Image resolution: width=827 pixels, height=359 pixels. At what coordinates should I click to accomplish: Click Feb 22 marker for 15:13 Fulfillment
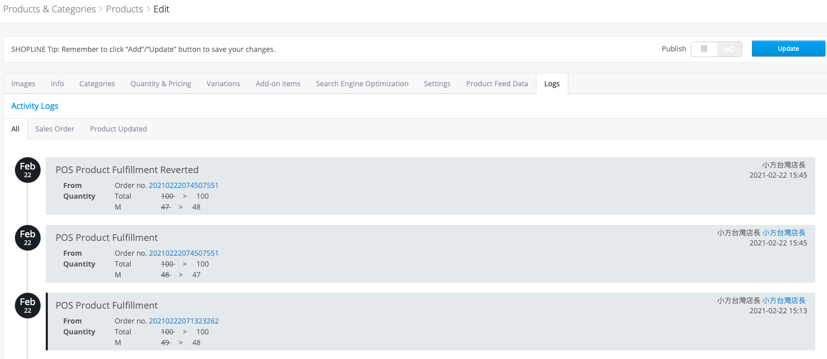pyautogui.click(x=28, y=306)
